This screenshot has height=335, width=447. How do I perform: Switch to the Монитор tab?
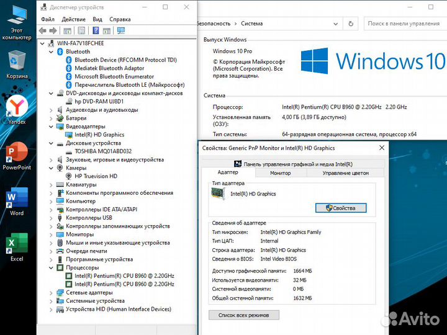281,173
